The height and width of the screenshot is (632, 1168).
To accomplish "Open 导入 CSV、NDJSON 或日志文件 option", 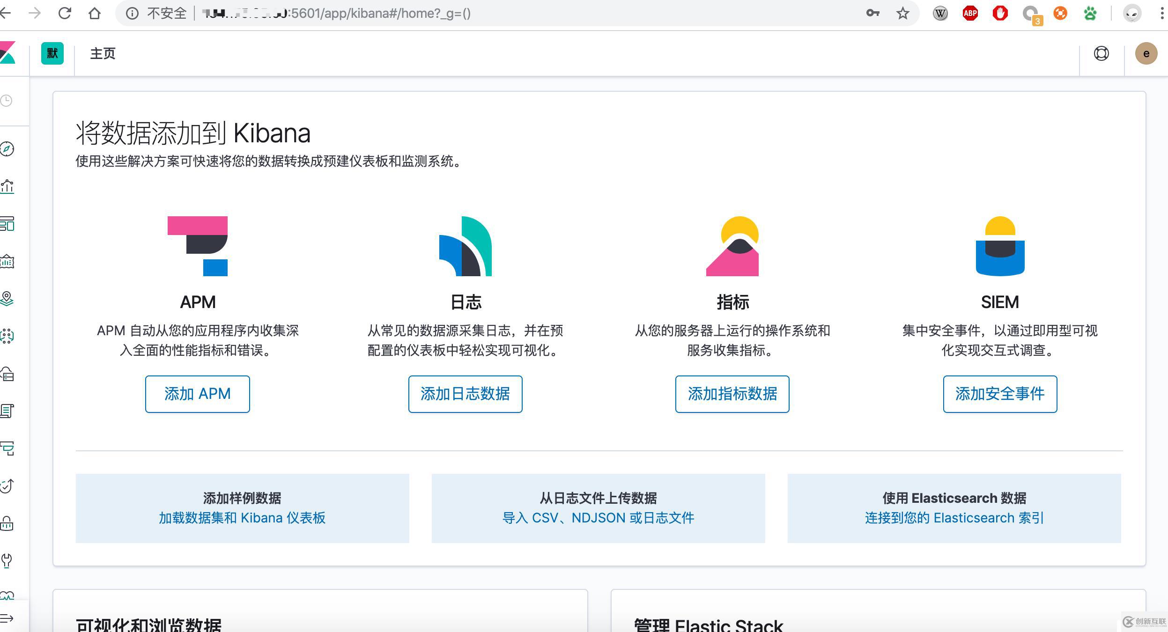I will pos(599,518).
